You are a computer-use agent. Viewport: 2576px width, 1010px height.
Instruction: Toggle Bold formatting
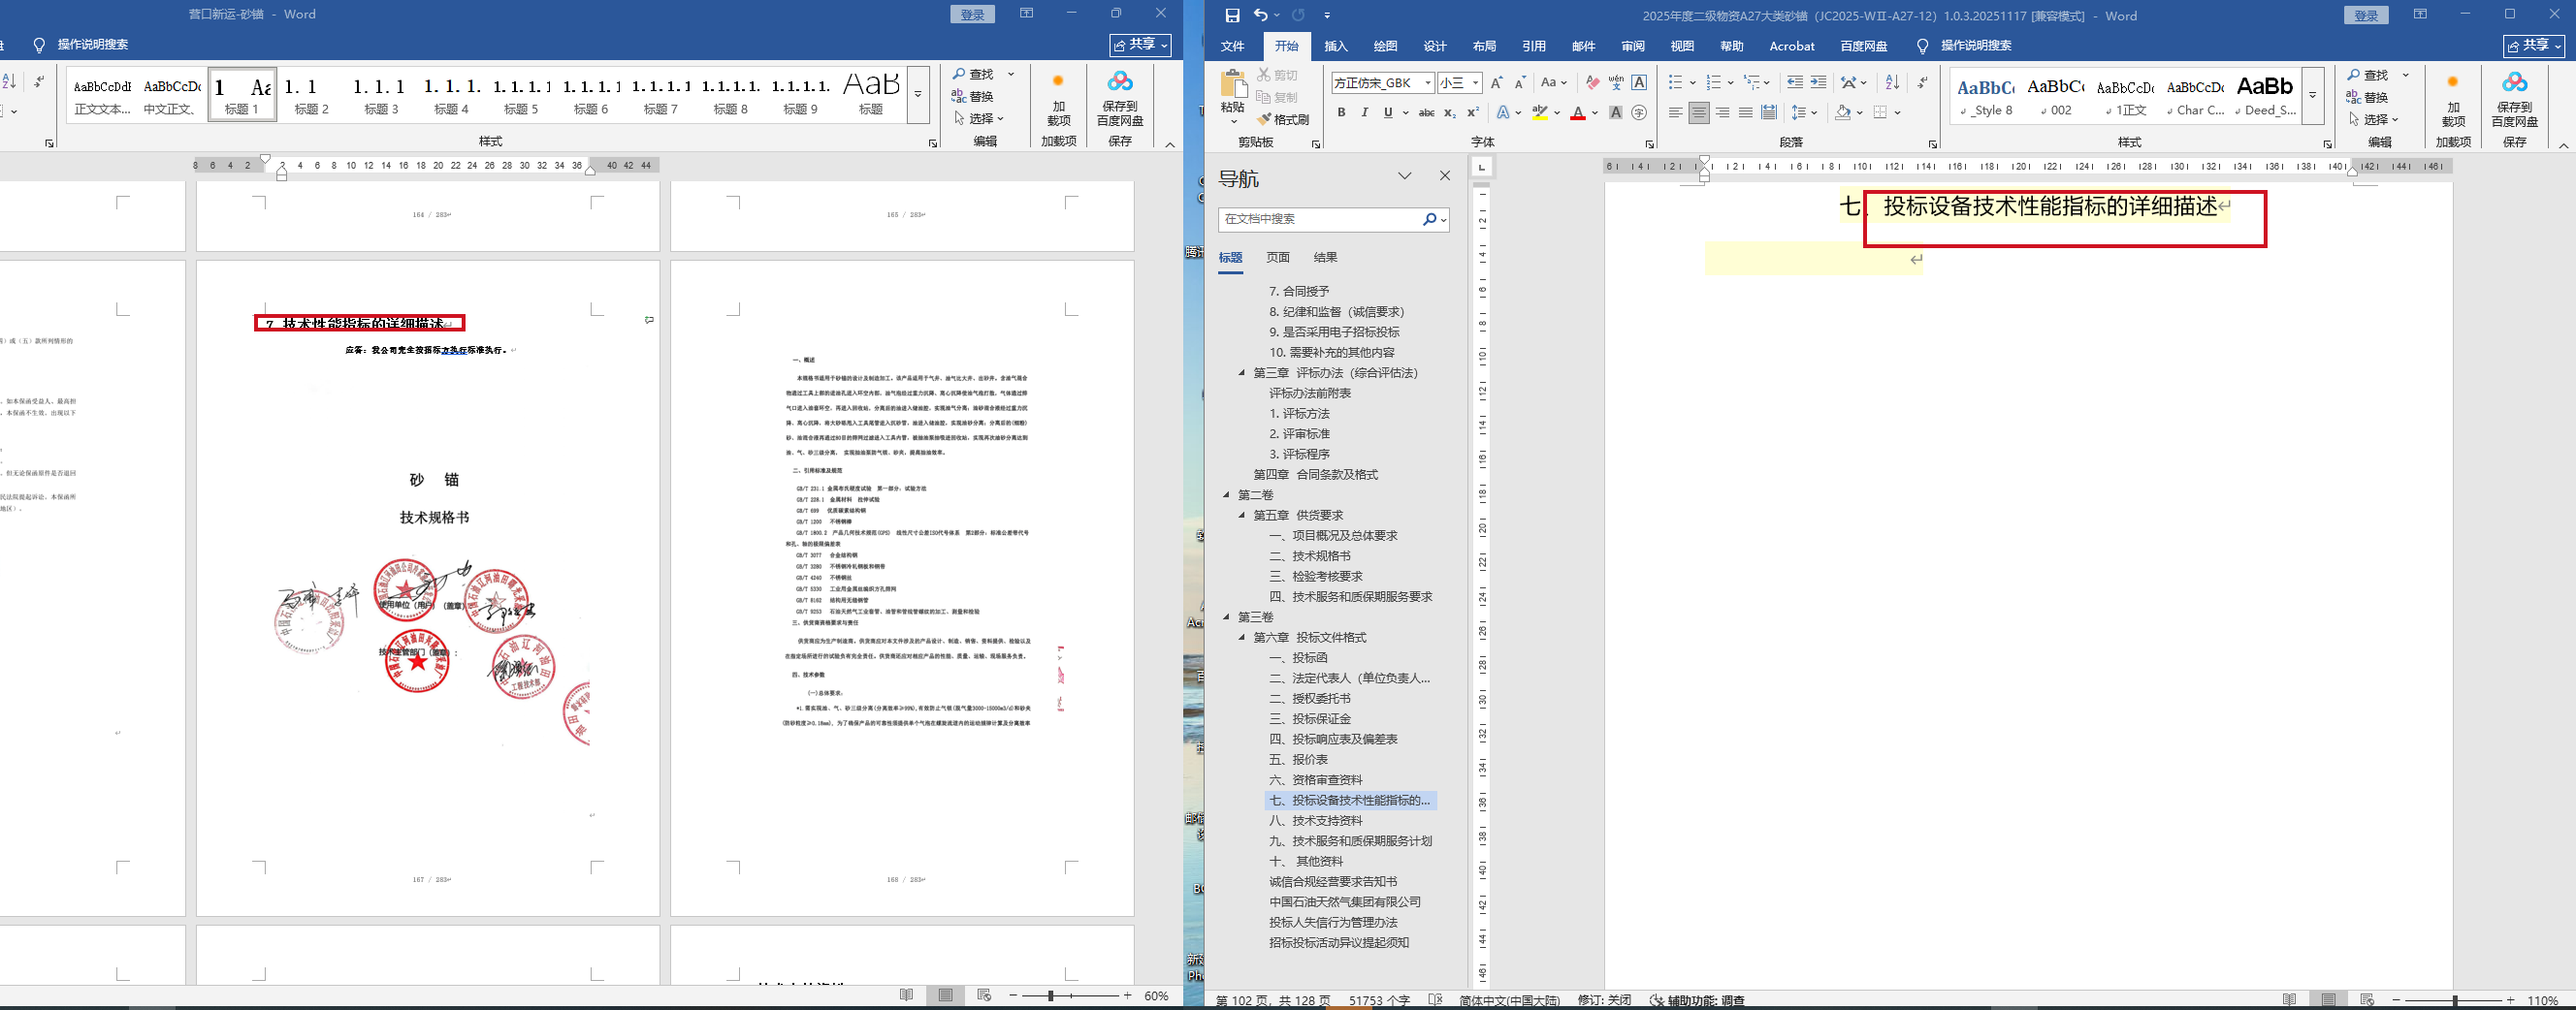click(1342, 112)
